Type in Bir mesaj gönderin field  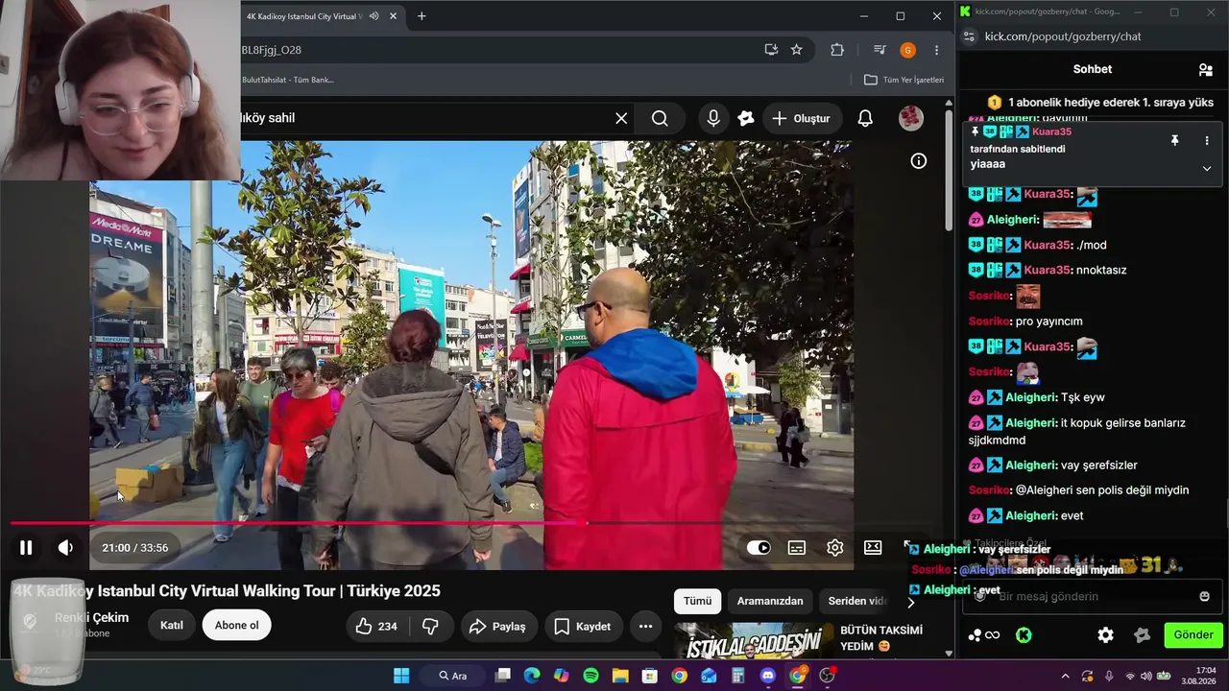click(x=1095, y=596)
